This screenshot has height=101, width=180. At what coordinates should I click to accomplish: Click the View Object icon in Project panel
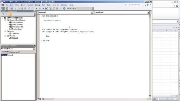[x=6, y=14]
